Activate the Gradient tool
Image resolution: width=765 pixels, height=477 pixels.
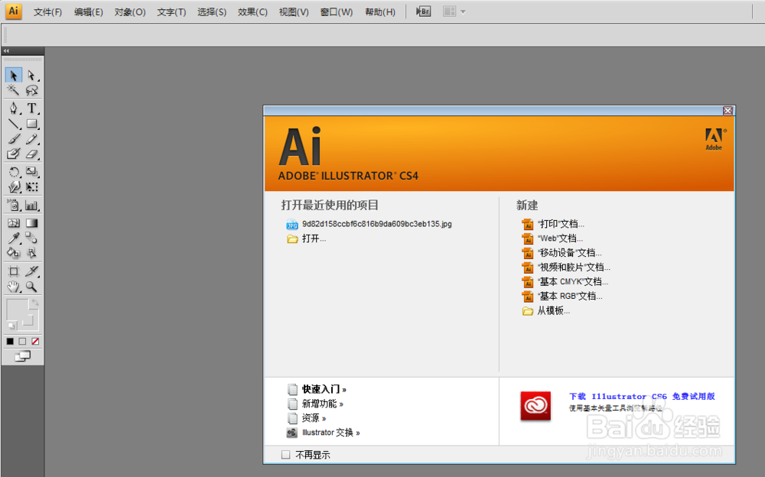point(31,223)
